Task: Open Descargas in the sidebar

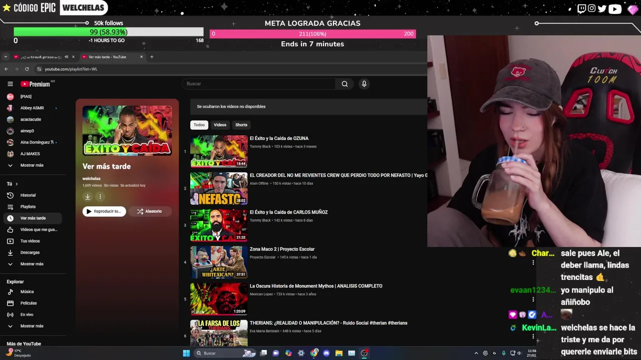Action: click(33, 252)
